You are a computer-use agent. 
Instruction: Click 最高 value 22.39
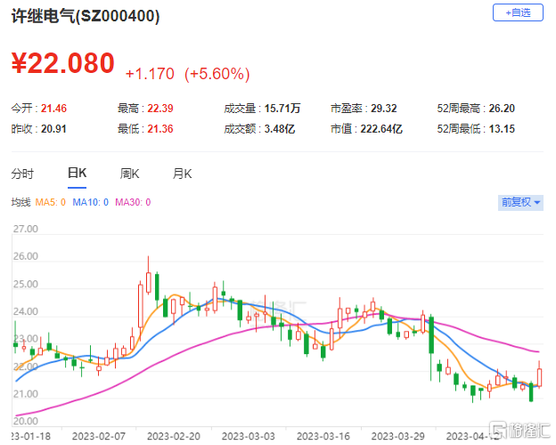160,108
